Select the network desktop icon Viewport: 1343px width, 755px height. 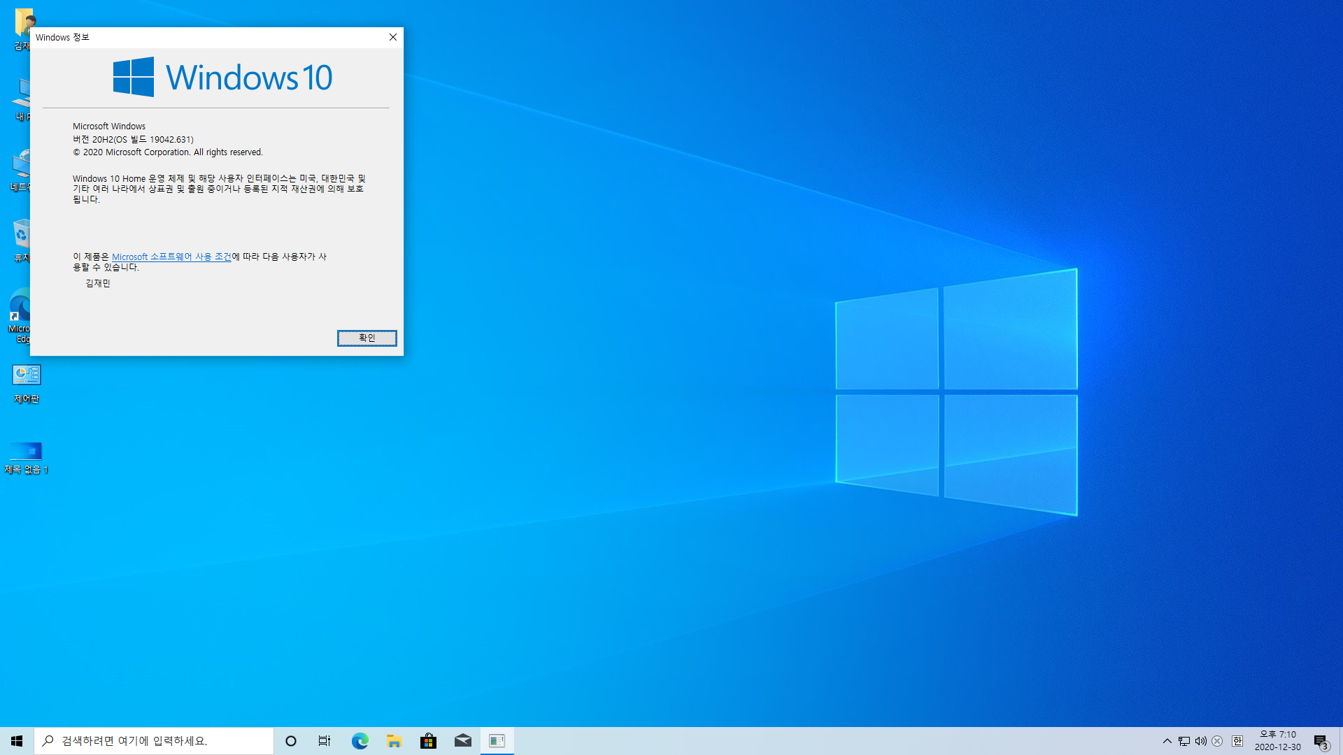click(20, 170)
